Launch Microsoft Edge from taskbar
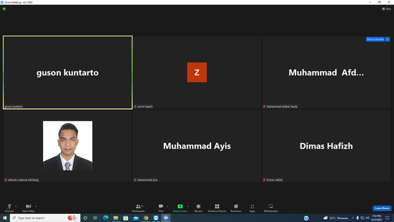Viewport: 394px width, 222px height. pyautogui.click(x=105, y=218)
